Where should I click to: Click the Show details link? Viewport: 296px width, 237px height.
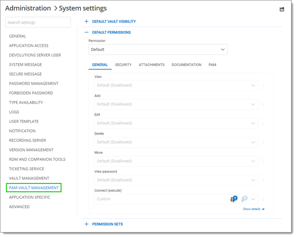coord(254,209)
